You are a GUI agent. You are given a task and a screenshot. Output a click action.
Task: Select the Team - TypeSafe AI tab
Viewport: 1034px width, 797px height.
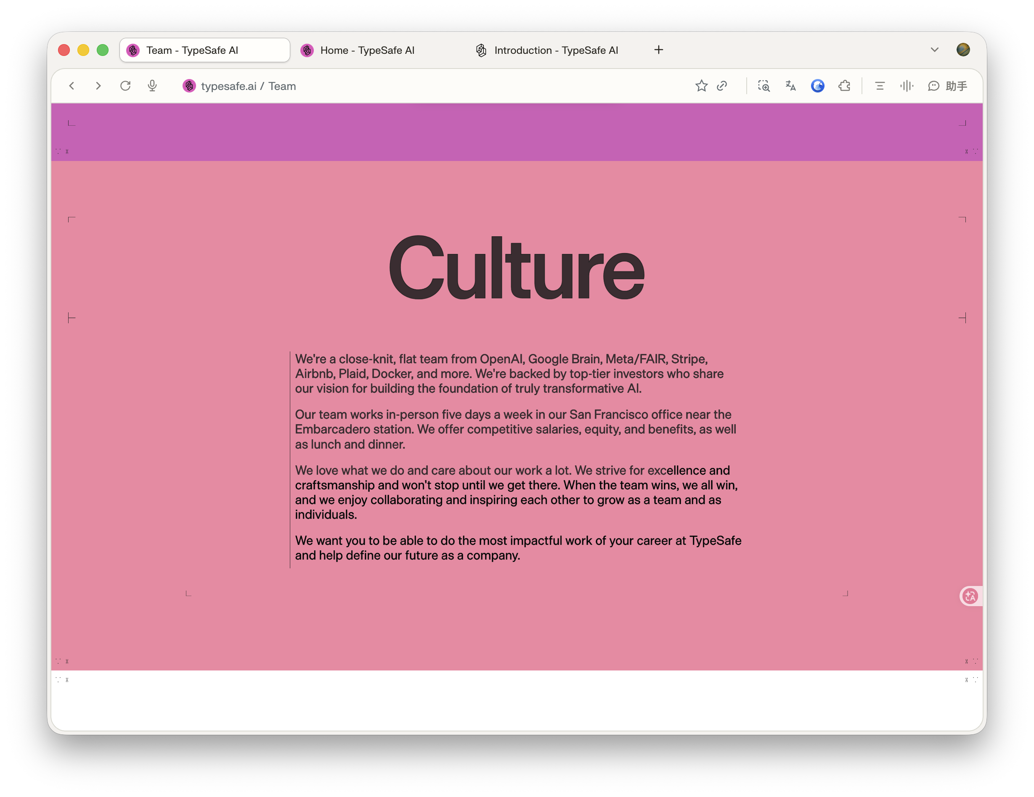(205, 50)
